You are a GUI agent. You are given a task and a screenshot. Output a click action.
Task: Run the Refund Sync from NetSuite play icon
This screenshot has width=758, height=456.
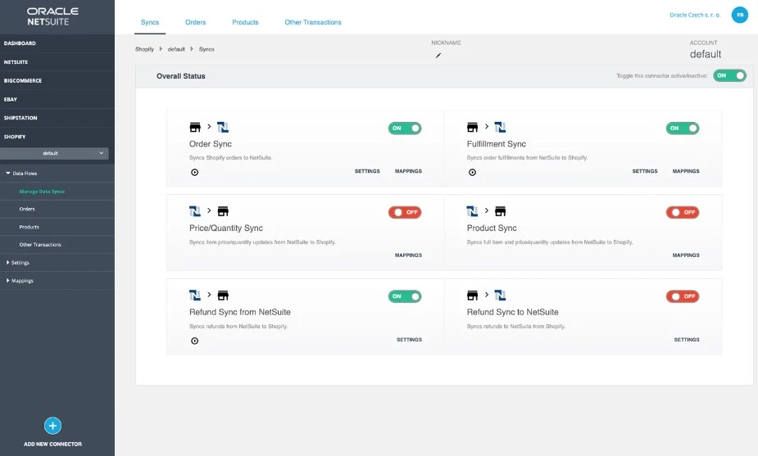(195, 341)
